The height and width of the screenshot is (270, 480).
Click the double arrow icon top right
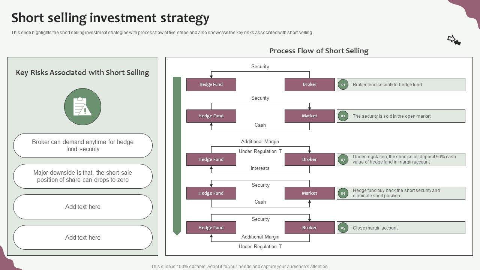[x=454, y=40]
